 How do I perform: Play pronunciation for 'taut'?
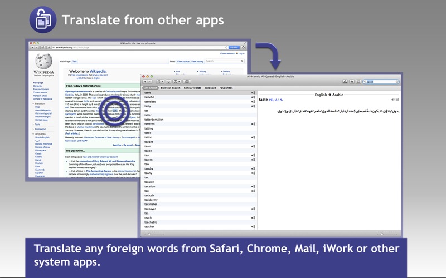click(x=253, y=155)
